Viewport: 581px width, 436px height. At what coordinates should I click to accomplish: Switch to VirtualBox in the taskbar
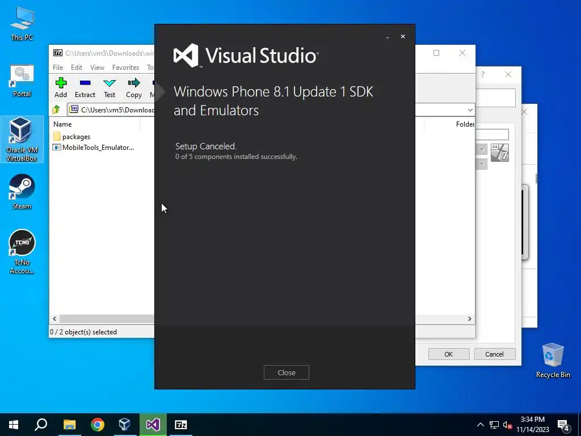pos(125,425)
